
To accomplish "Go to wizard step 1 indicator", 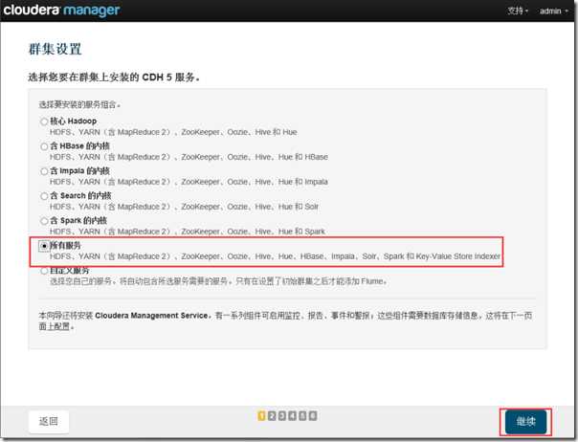I will (261, 416).
